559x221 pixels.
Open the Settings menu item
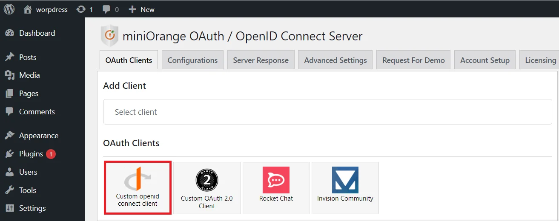32,208
